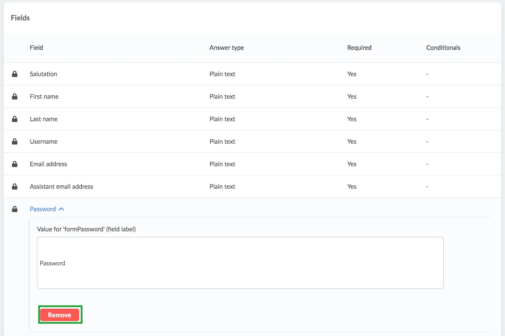Select the Salutation field name

tap(44, 74)
